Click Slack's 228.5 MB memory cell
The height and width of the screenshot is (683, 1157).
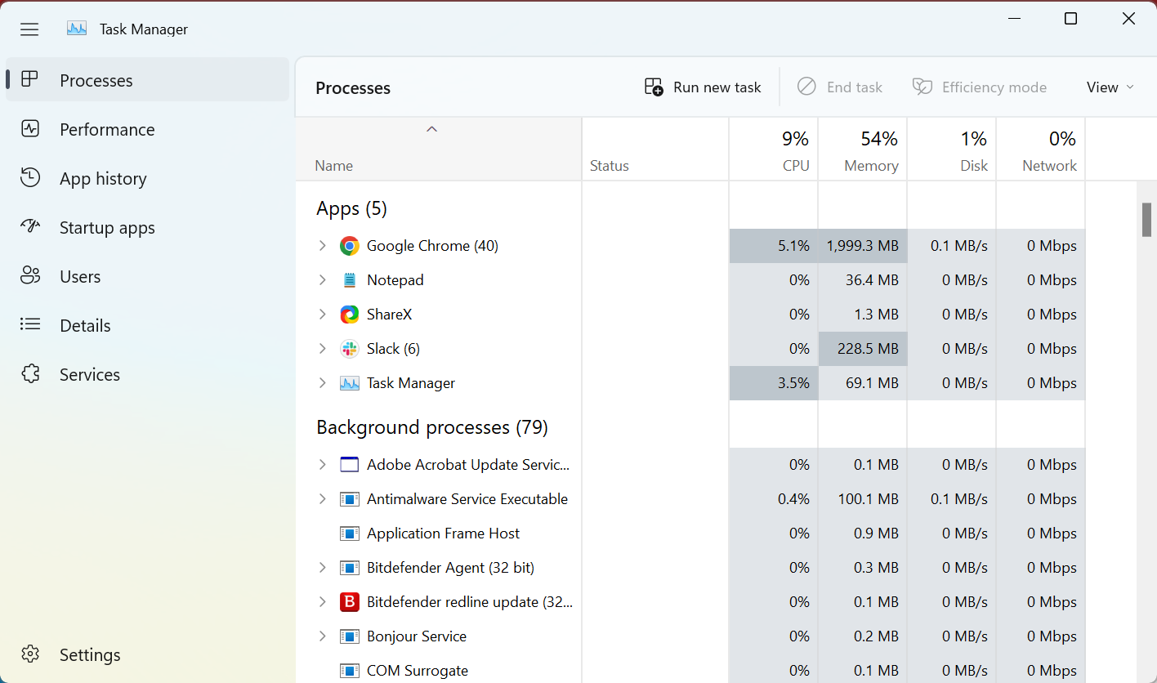coord(863,349)
